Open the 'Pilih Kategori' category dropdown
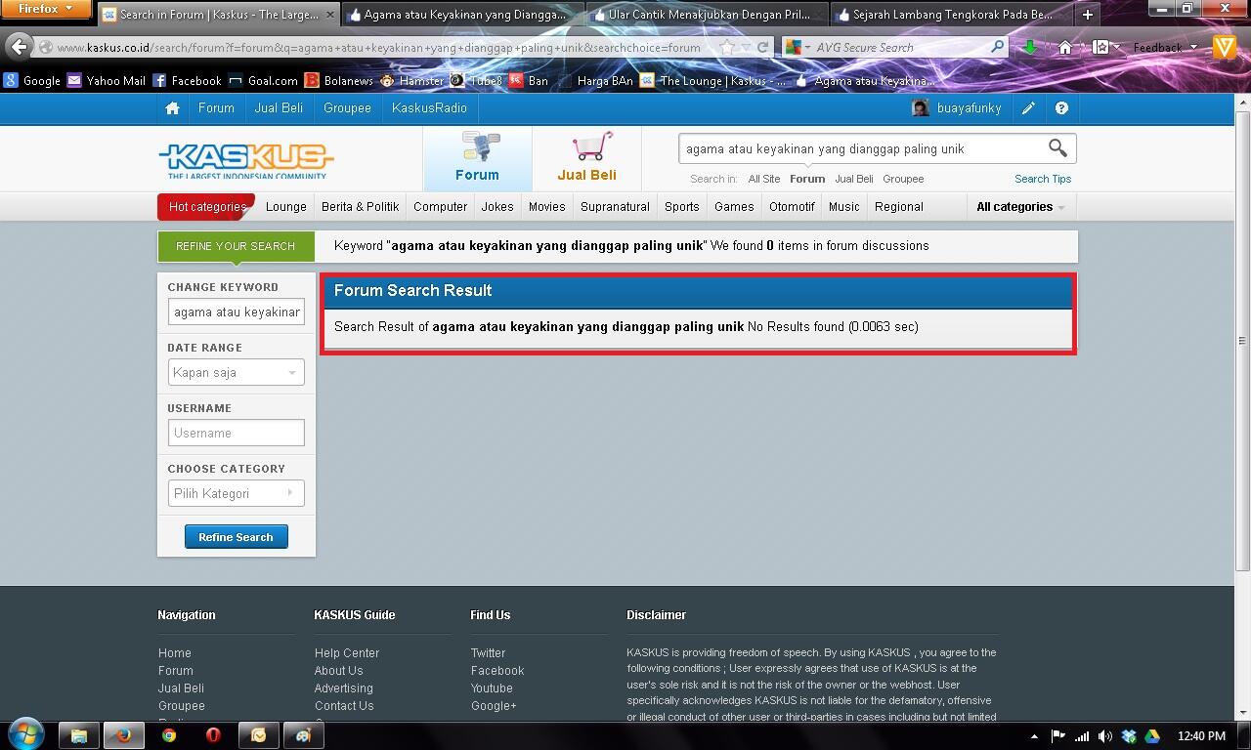The image size is (1251, 750). 236,493
